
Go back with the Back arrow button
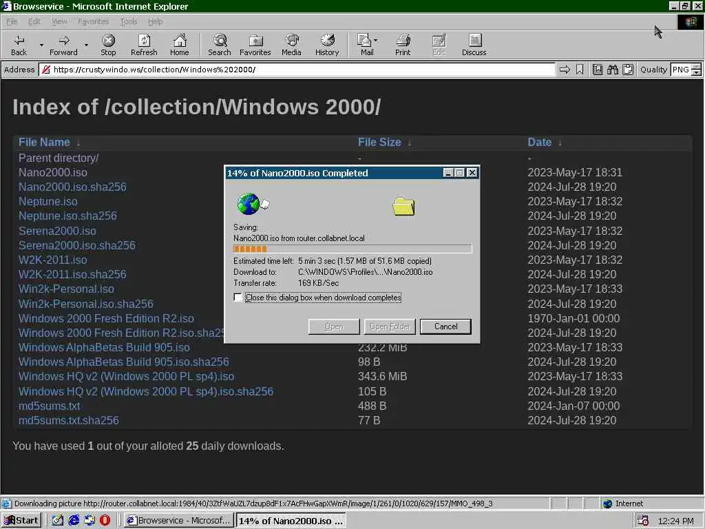tap(19, 45)
